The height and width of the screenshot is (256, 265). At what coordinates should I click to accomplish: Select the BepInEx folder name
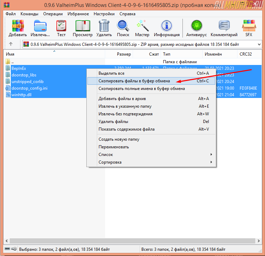point(18,68)
